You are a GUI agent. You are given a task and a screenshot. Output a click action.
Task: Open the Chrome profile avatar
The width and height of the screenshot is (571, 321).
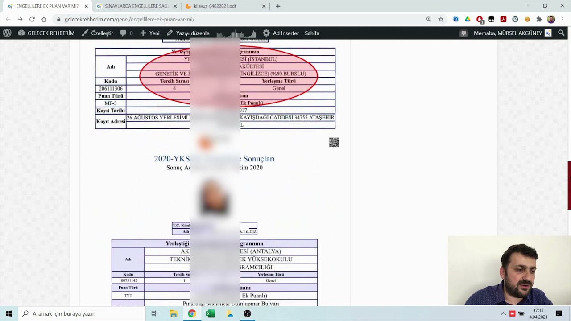(551, 19)
